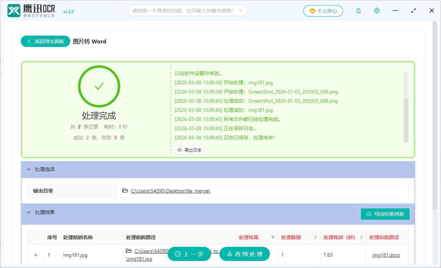Open the settings gear icon
This screenshot has width=441, height=268.
(376, 11)
